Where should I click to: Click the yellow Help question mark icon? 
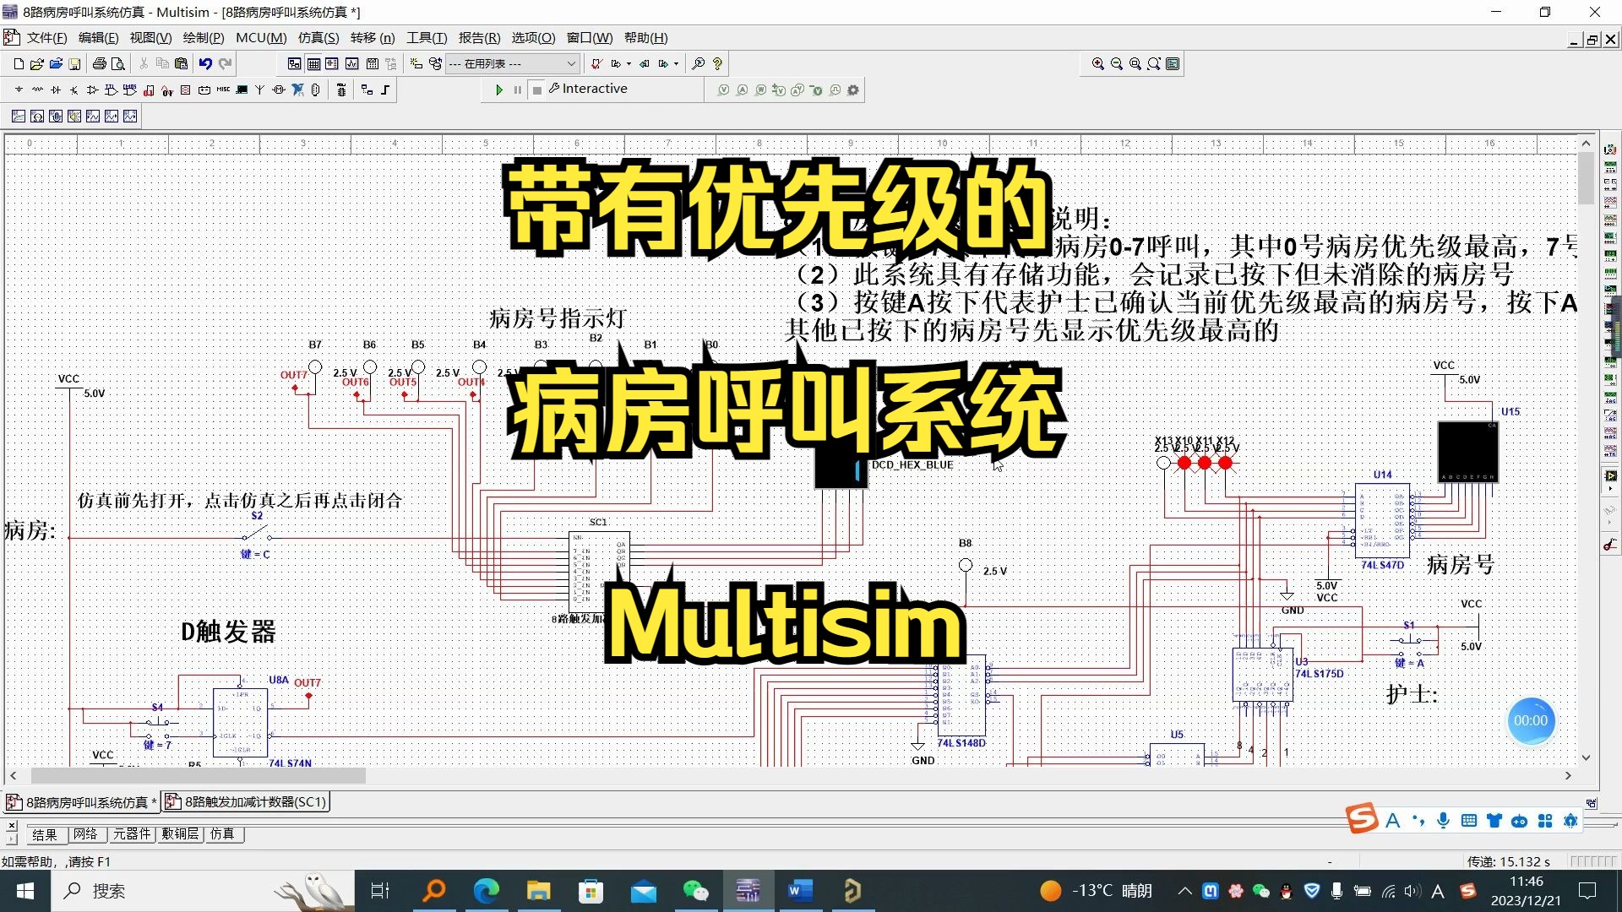point(717,63)
